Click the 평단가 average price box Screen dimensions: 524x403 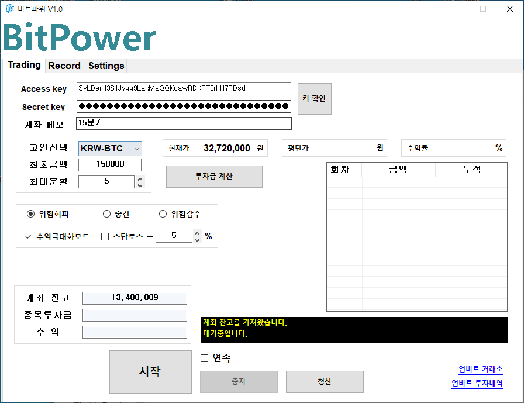click(334, 148)
